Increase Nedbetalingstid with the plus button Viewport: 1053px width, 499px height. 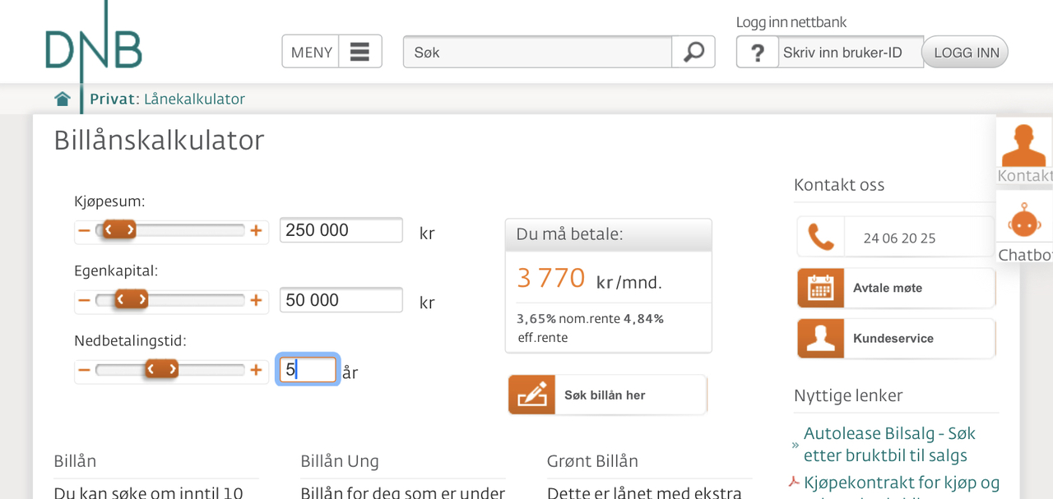pos(256,371)
